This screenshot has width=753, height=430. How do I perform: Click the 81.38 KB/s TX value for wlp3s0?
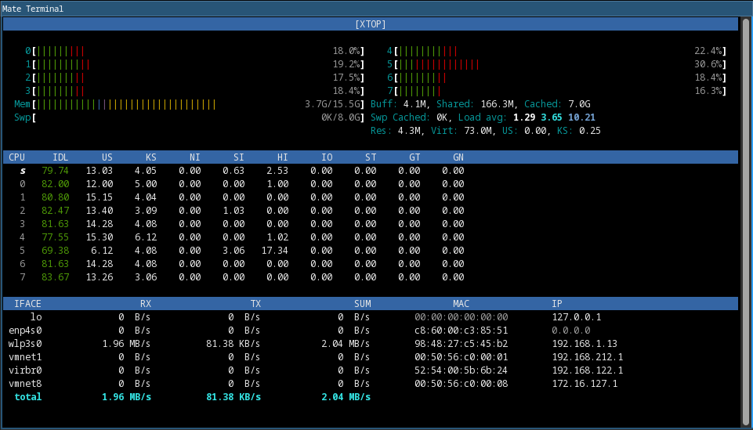(234, 344)
